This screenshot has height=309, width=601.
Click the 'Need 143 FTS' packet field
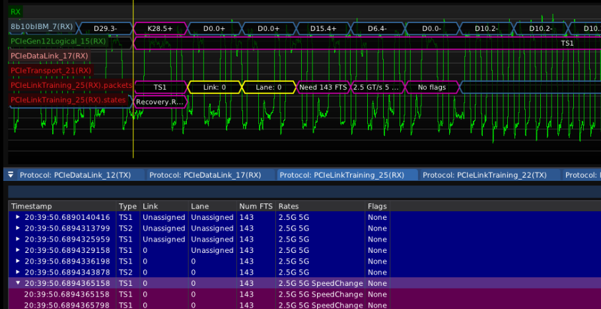point(322,86)
